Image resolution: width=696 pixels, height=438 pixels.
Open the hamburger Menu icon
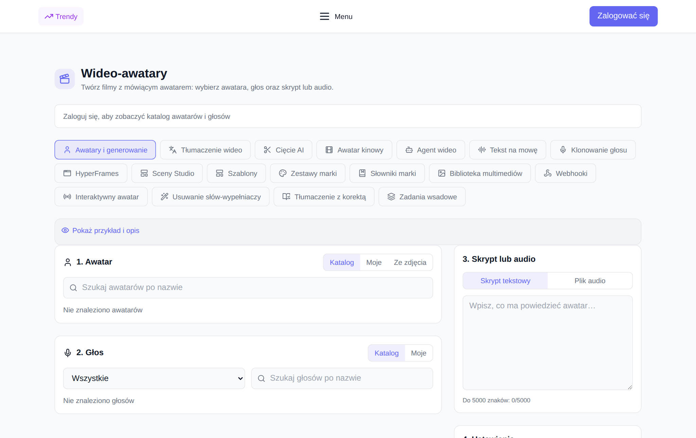pos(324,16)
